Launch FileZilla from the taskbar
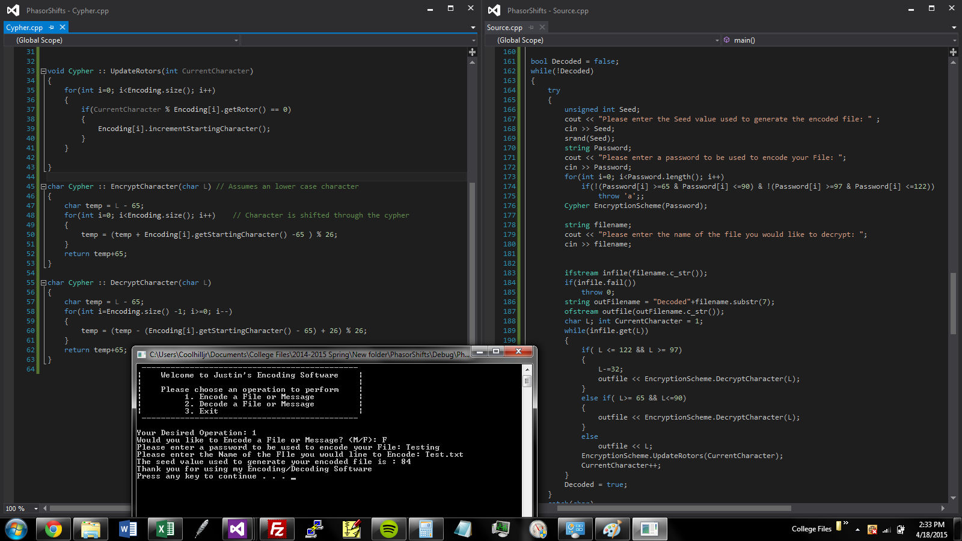Viewport: 962px width, 541px height. click(277, 529)
